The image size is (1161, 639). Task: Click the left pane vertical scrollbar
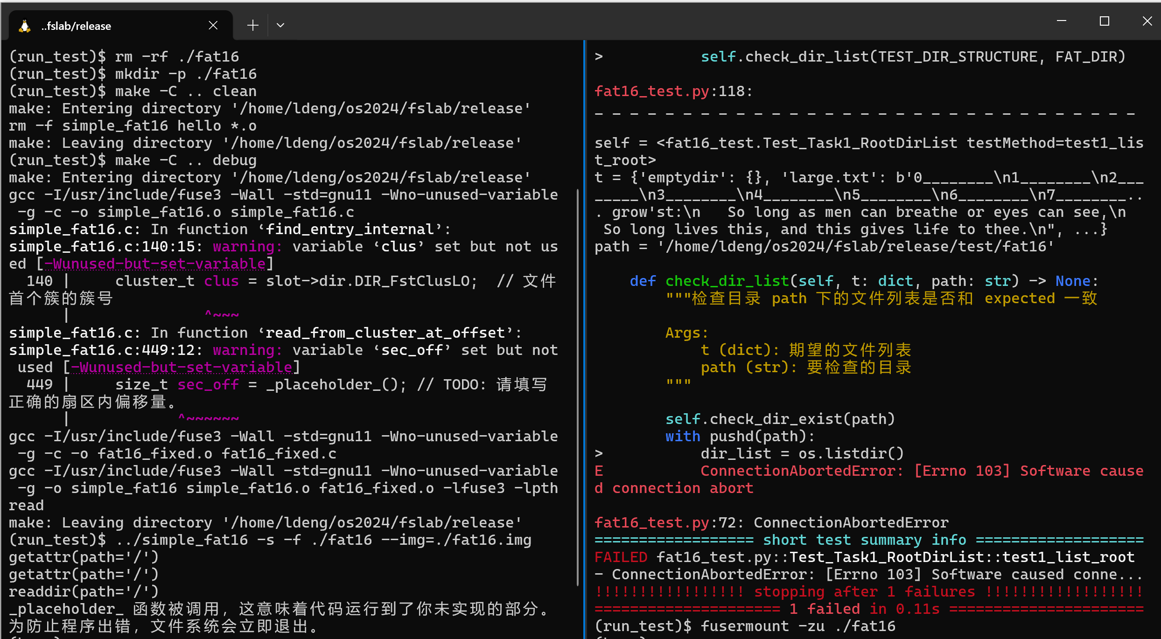578,387
